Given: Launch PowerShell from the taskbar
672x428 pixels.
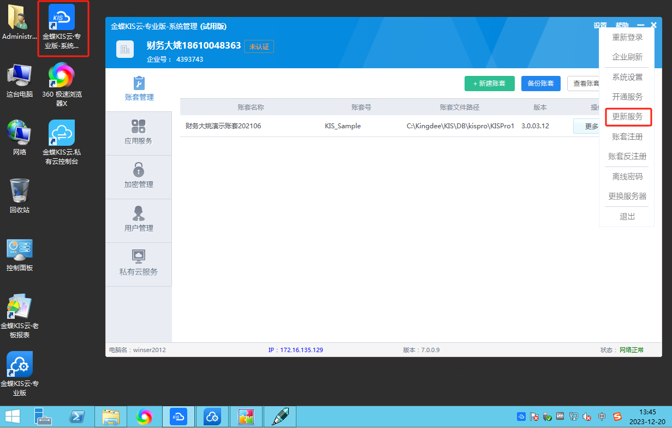Looking at the screenshot, I should 77,417.
